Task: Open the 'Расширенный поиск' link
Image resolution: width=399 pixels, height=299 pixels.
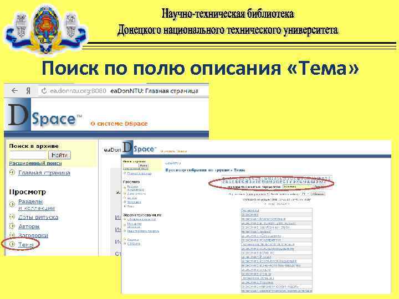Action: (35, 163)
